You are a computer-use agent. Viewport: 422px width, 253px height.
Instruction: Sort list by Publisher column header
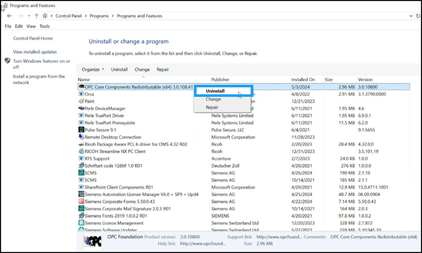pyautogui.click(x=220, y=80)
